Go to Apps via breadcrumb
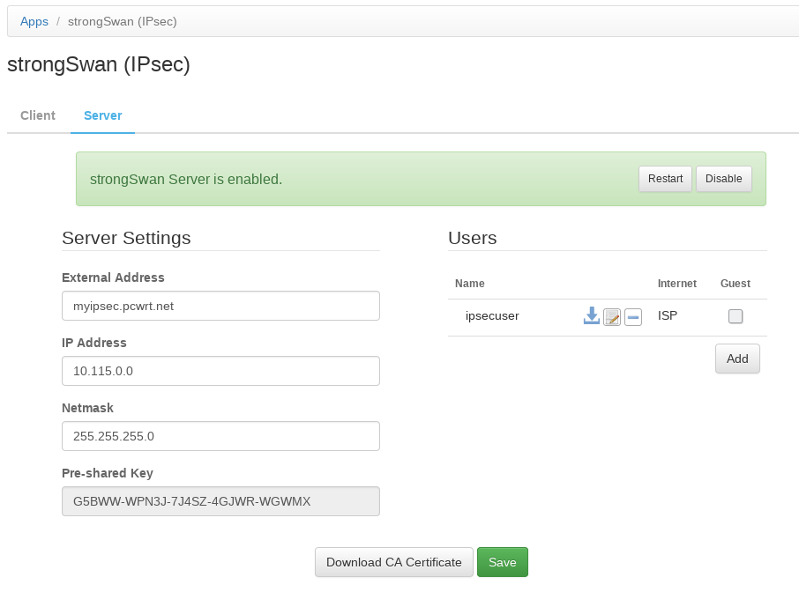799x592 pixels. point(34,21)
